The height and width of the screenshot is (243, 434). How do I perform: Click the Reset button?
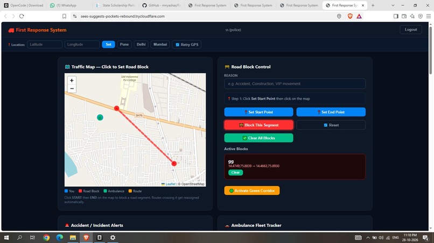coord(331,125)
